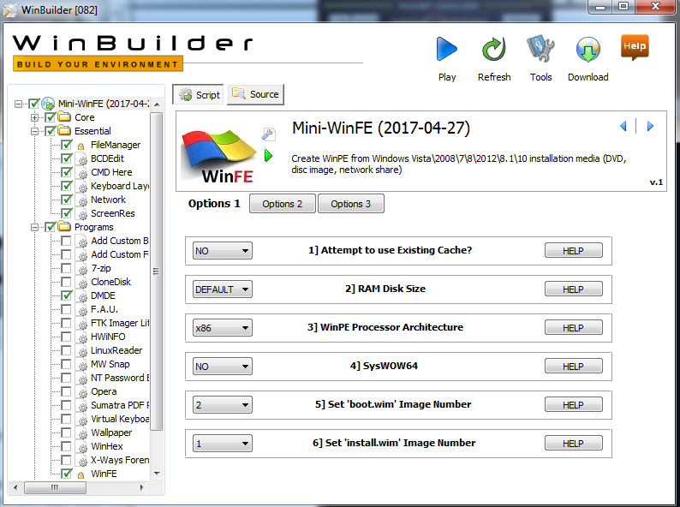Open the Options 2 page
This screenshot has height=507, width=680.
click(283, 204)
